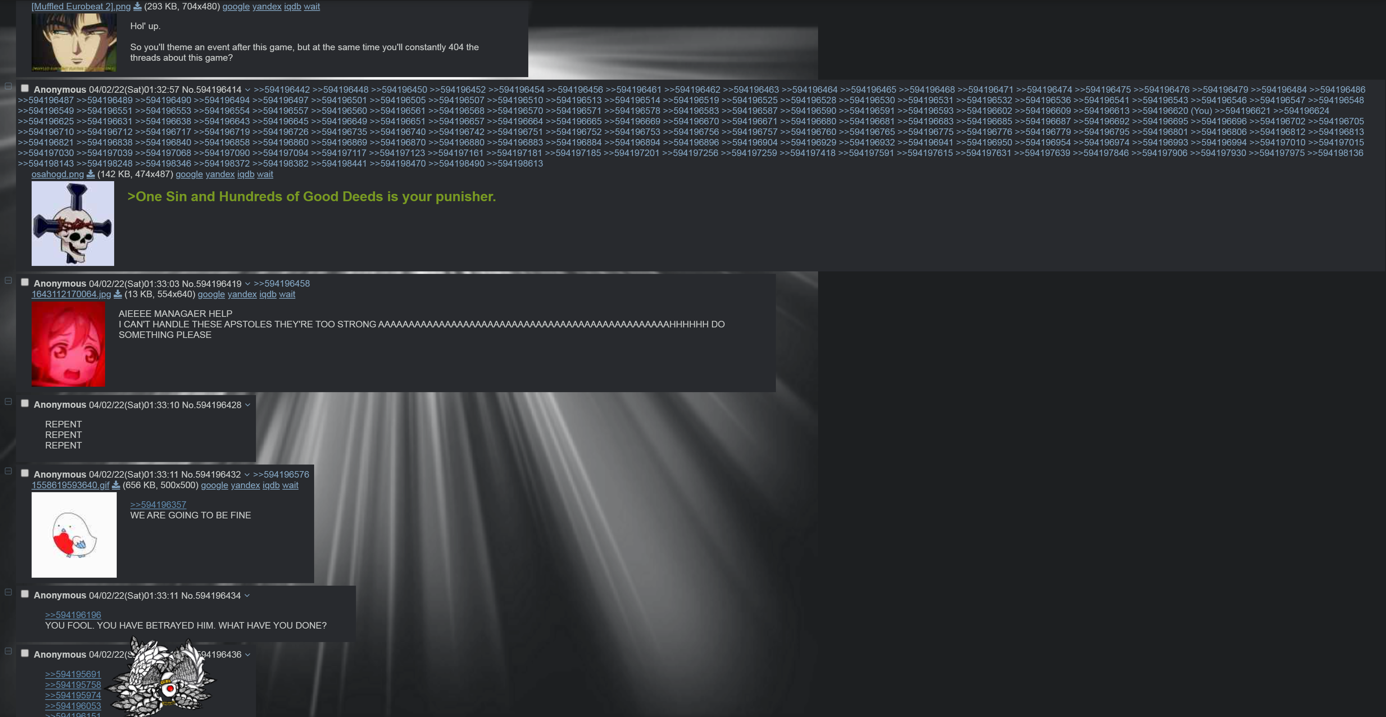The image size is (1386, 717).
Task: Click the download icon next to 1643112170064.jpg
Action: pyautogui.click(x=118, y=294)
